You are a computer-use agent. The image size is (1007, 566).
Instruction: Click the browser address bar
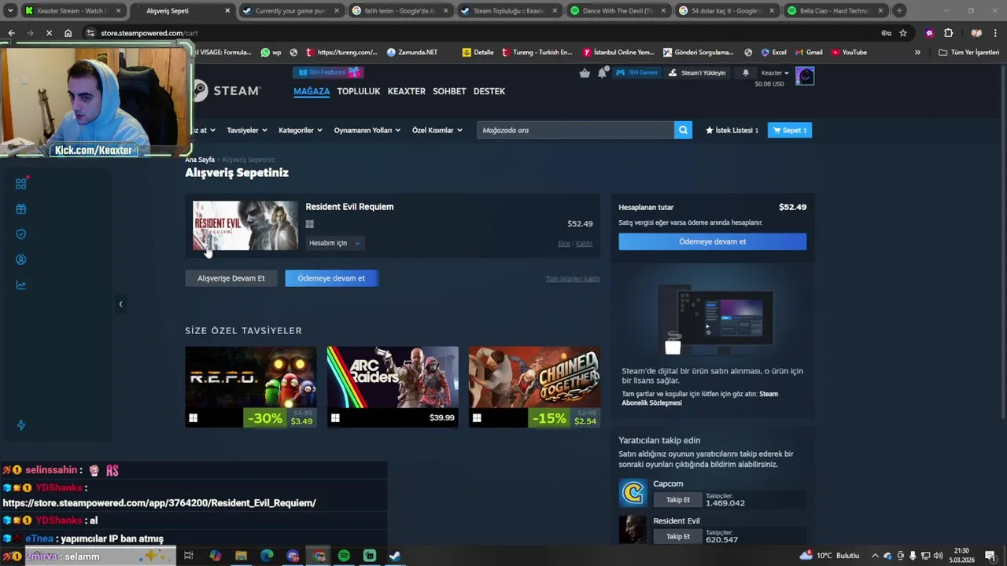pos(480,33)
